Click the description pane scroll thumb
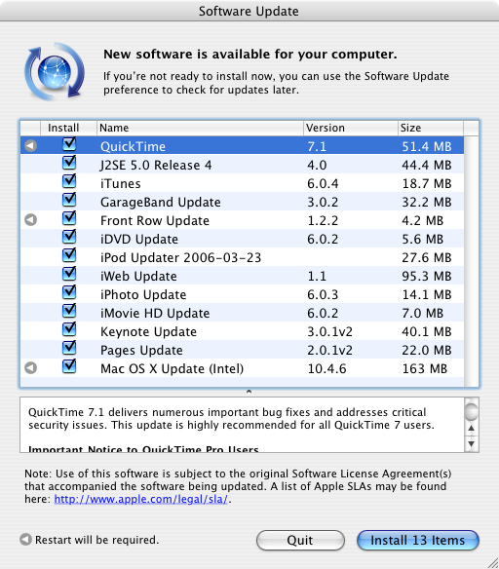The height and width of the screenshot is (569, 499). pos(472,411)
